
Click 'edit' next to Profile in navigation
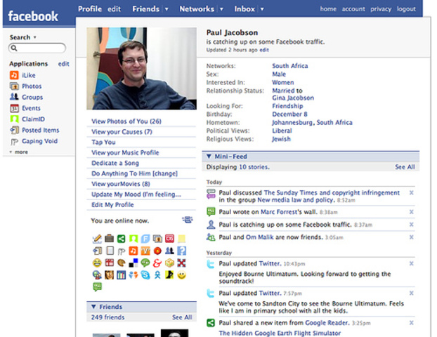[115, 9]
